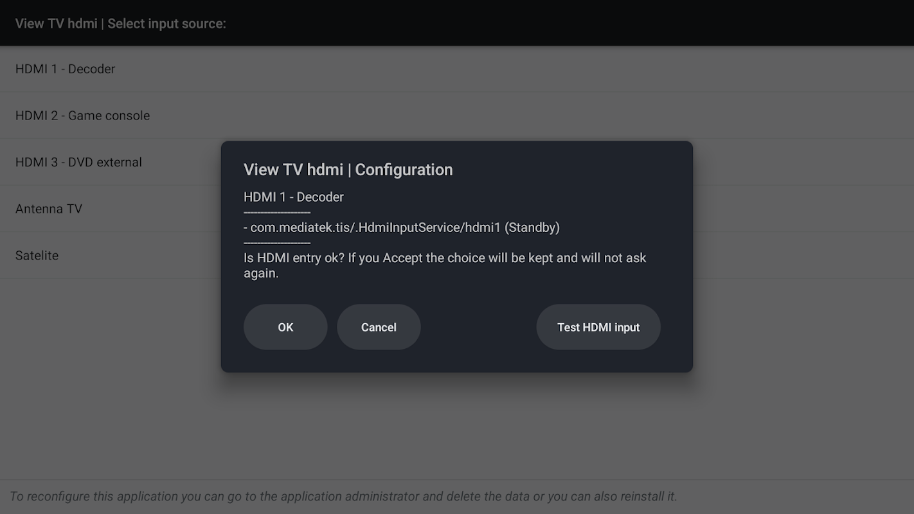This screenshot has width=914, height=514.
Task: Choose HDMI 2 - Game console source
Action: point(82,116)
